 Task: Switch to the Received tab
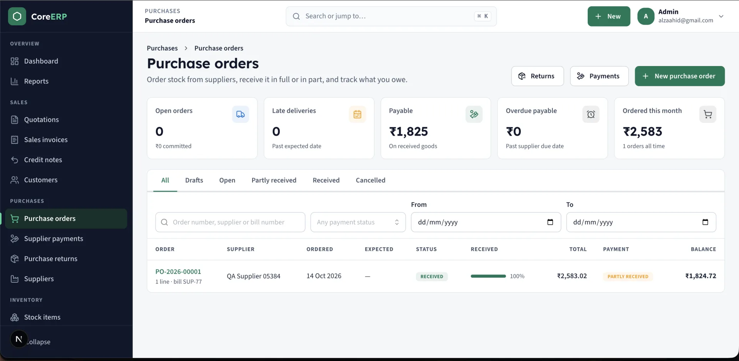coord(326,180)
